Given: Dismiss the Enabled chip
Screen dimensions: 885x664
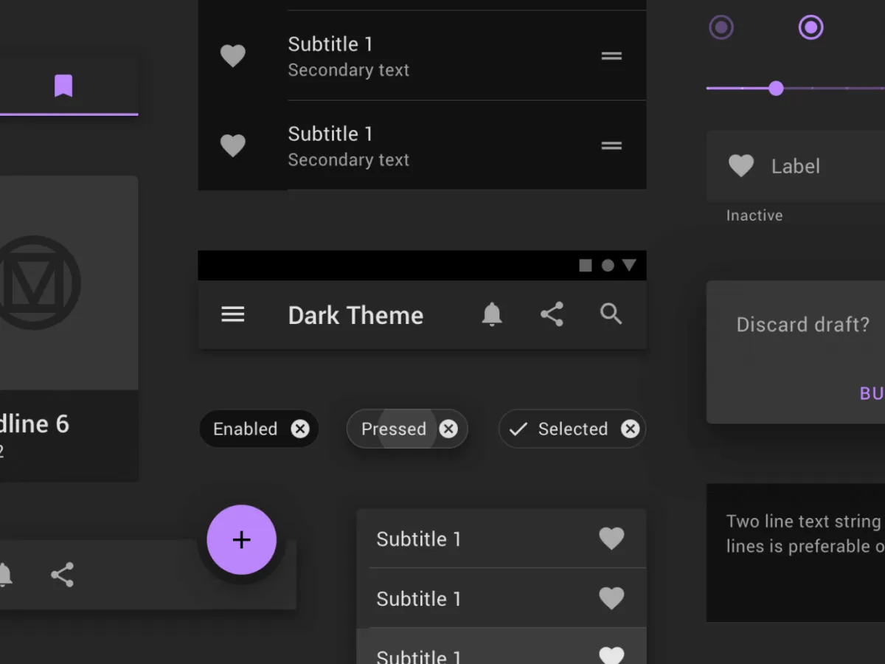Looking at the screenshot, I should pos(300,429).
